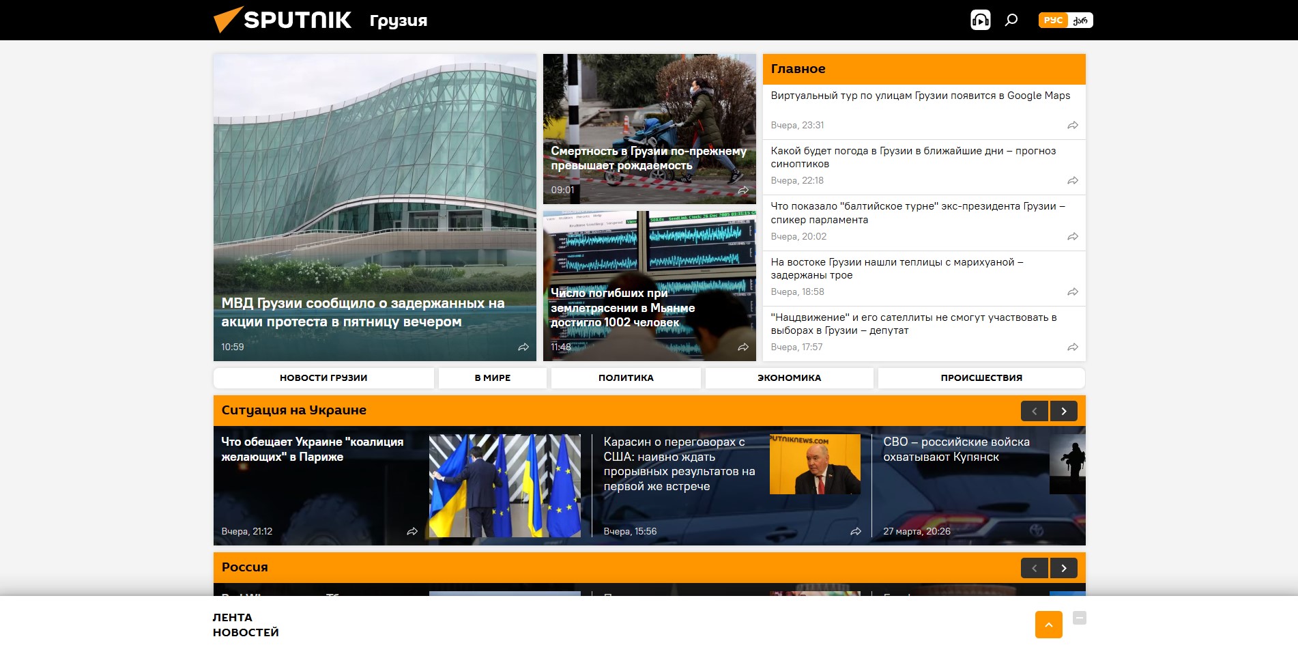1298x654 pixels.
Task: Share the Нацдвижение elections story
Action: click(1073, 347)
